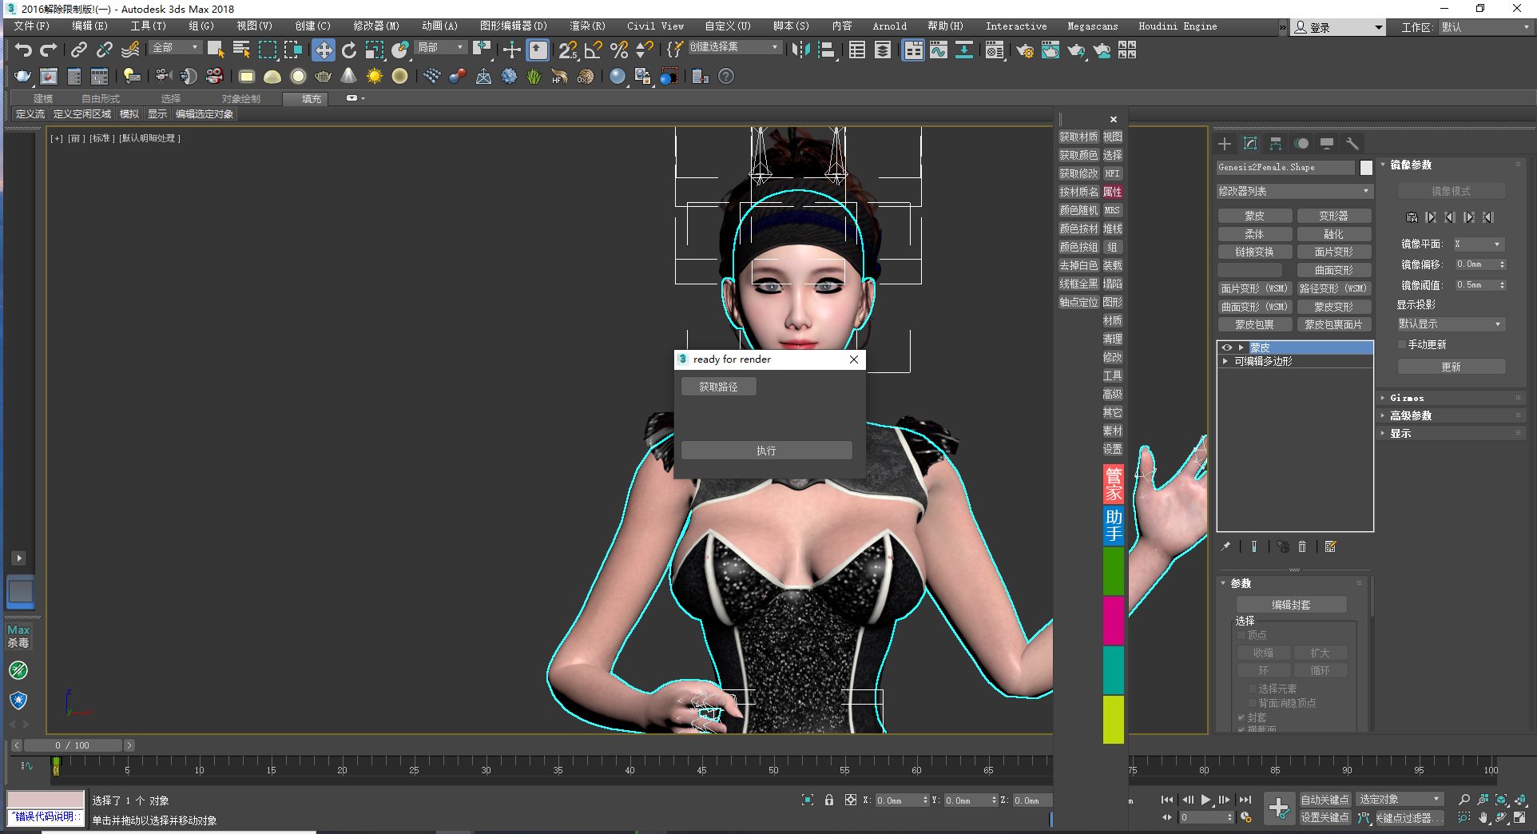This screenshot has height=834, width=1537.
Task: Click the 获取路径 button
Action: coord(718,387)
